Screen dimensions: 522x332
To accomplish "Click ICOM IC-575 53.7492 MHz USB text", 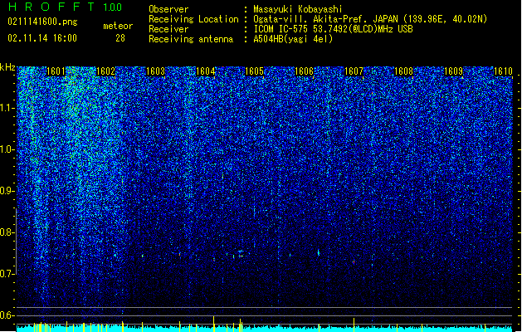I will coord(333,29).
